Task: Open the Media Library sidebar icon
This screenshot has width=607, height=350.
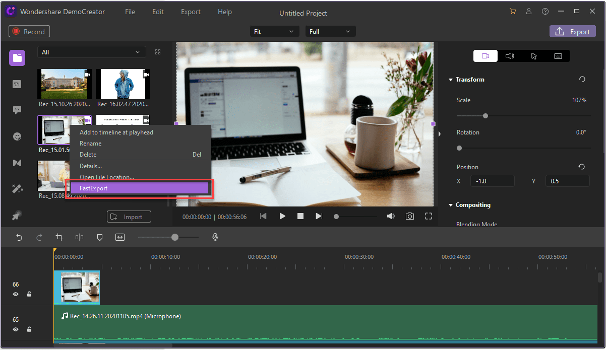Action: click(x=17, y=57)
